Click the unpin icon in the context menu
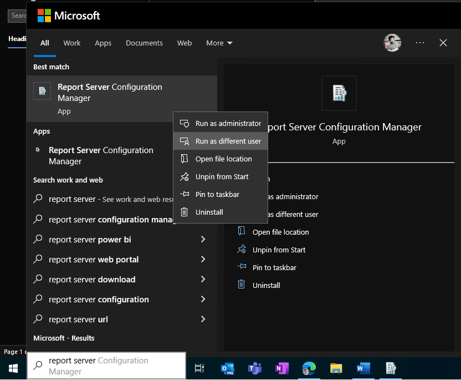This screenshot has height=380, width=461. tap(185, 176)
